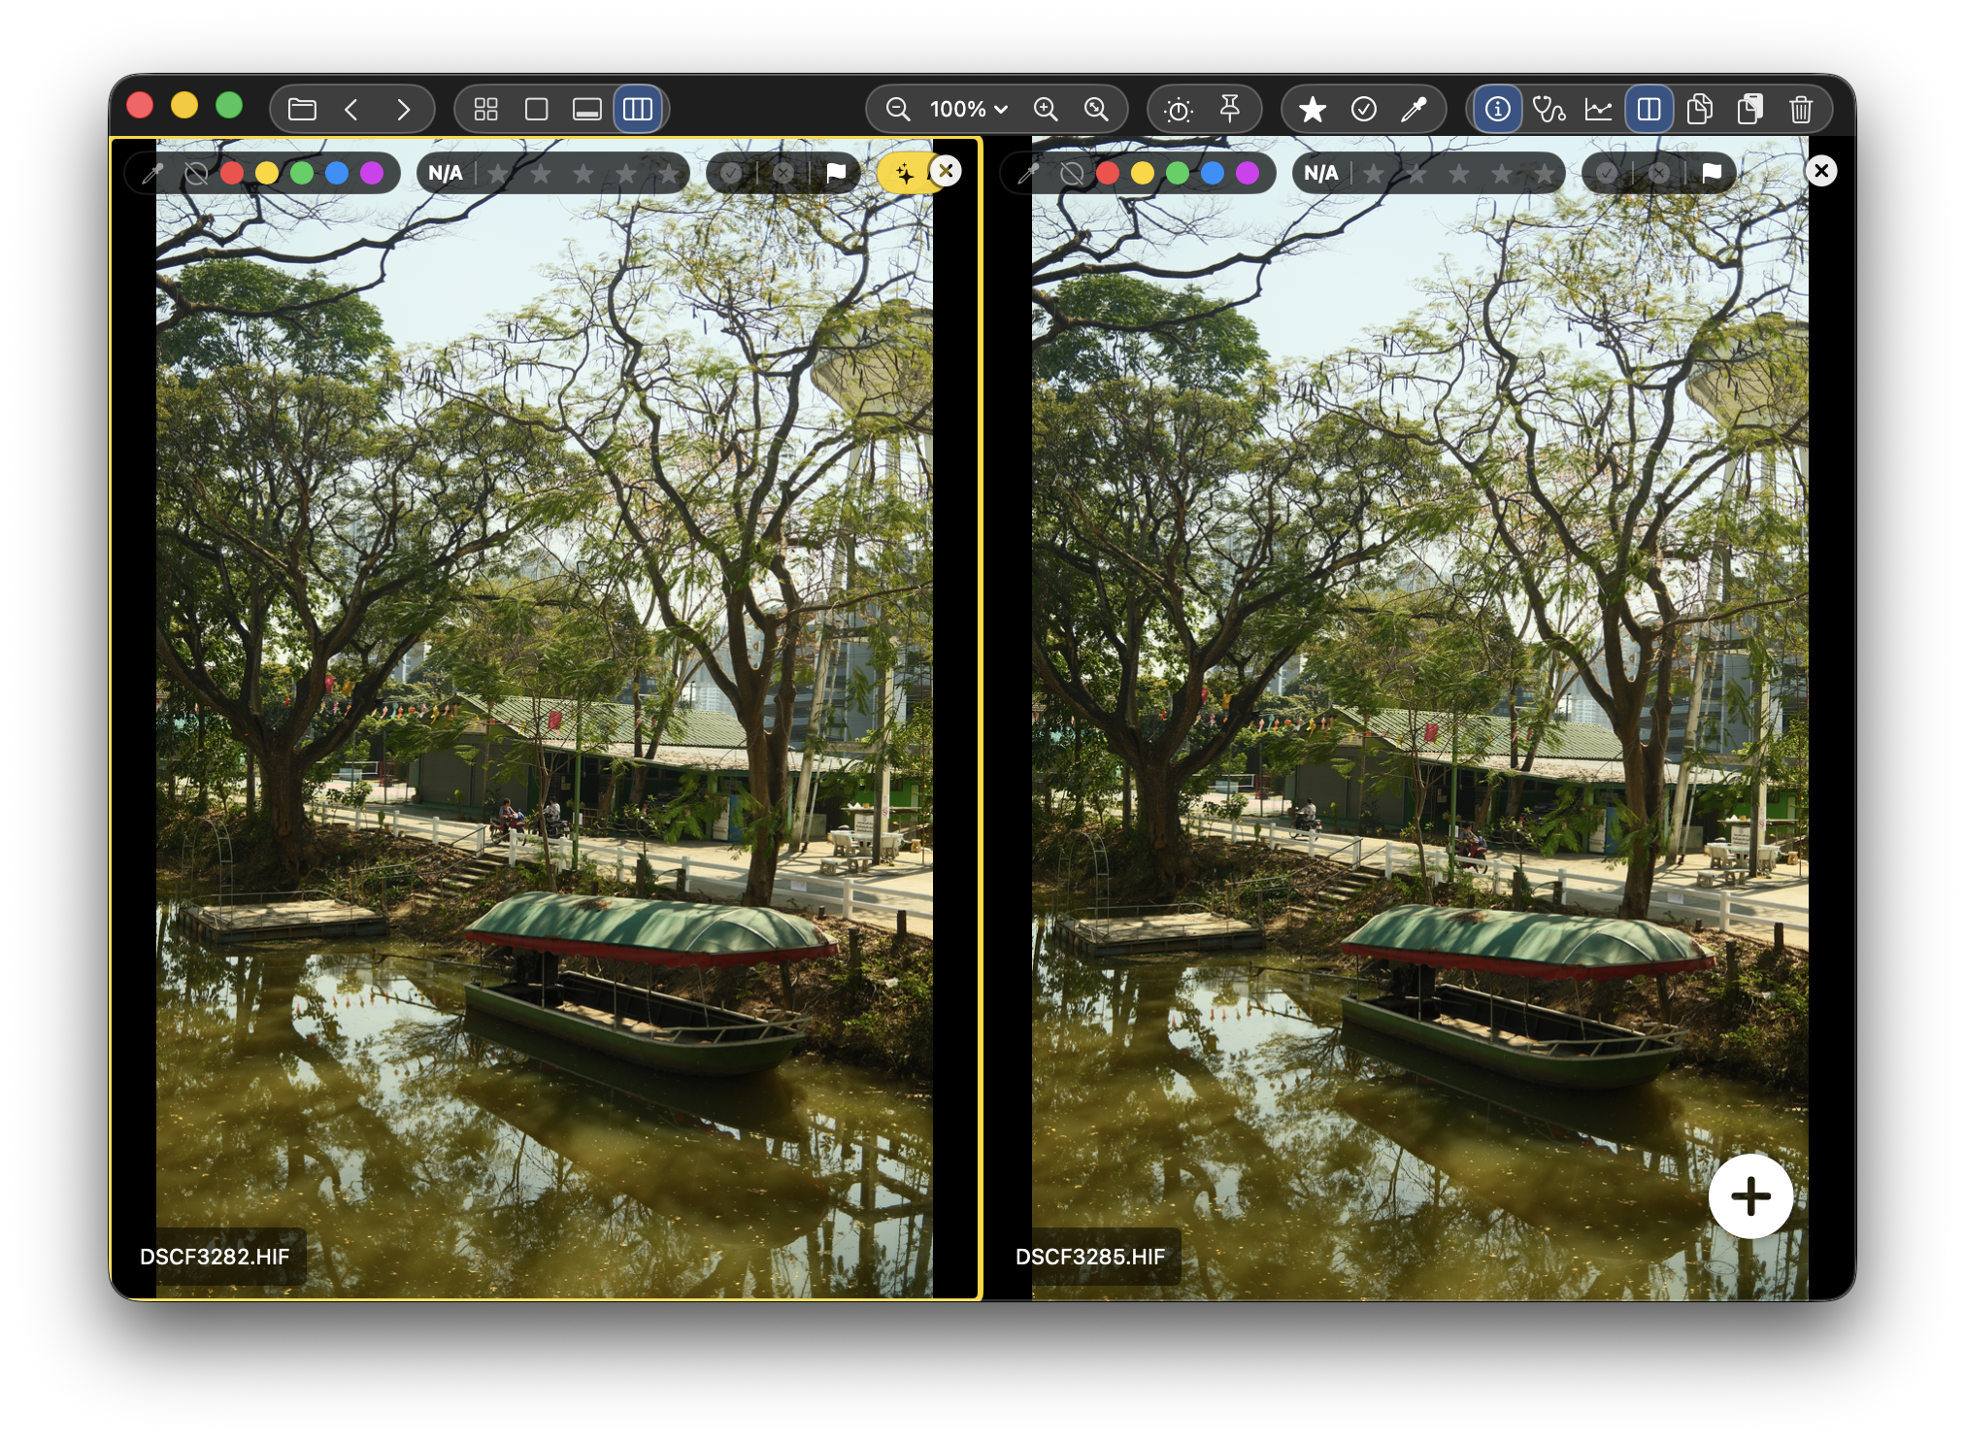Open the brightness adjustment tool

tap(1179, 109)
